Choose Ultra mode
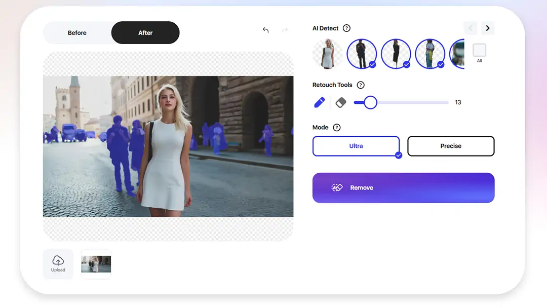This screenshot has height=308, width=547. coord(356,146)
